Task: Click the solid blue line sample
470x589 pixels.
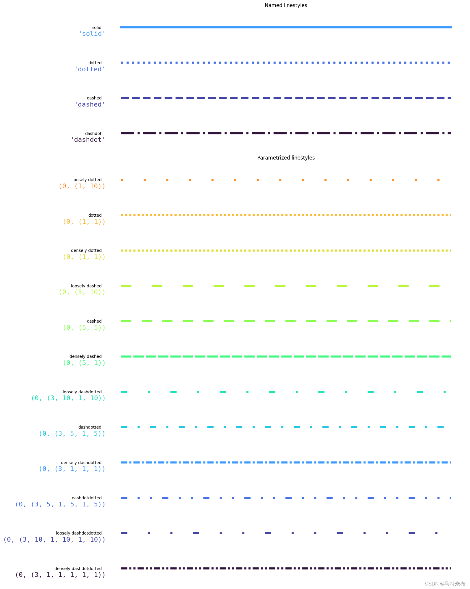Action: [x=286, y=27]
